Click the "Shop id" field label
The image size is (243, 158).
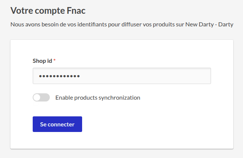click(x=42, y=61)
